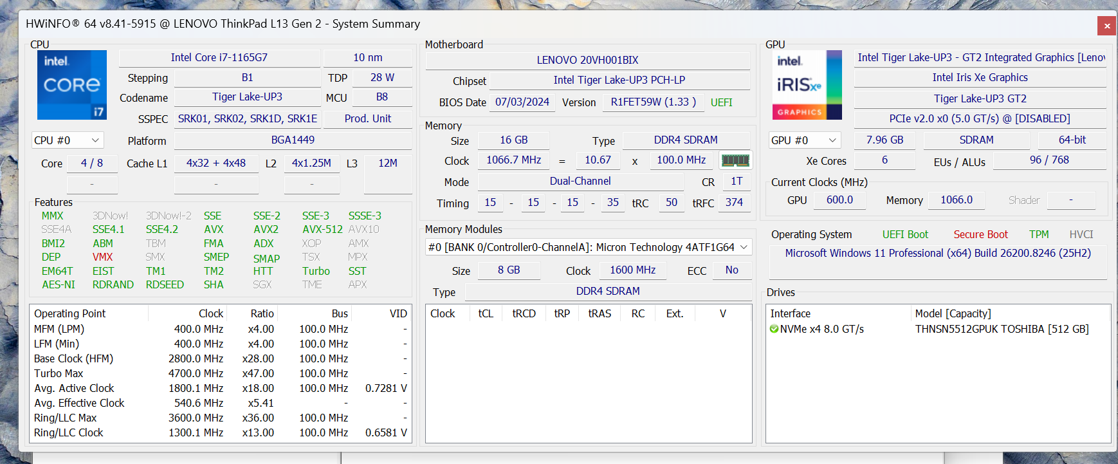
Task: Click the tRFC timing value 374
Action: click(734, 202)
